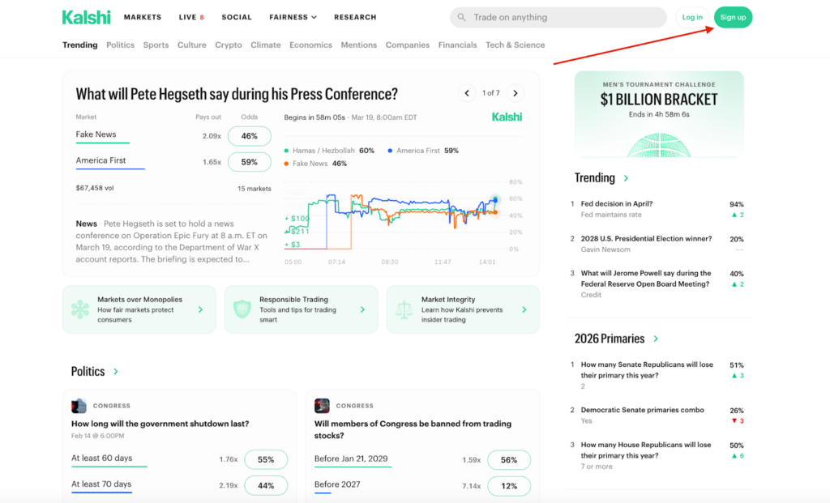Switch to the Crypto category tab
Viewport: 830px width, 503px height.
[229, 45]
